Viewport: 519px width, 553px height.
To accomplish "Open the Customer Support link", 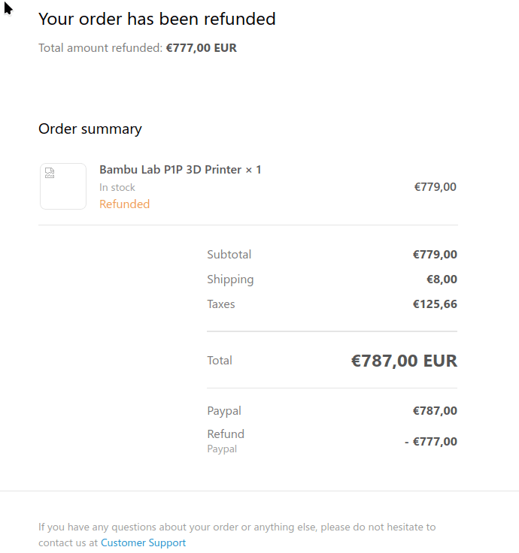I will coord(143,542).
